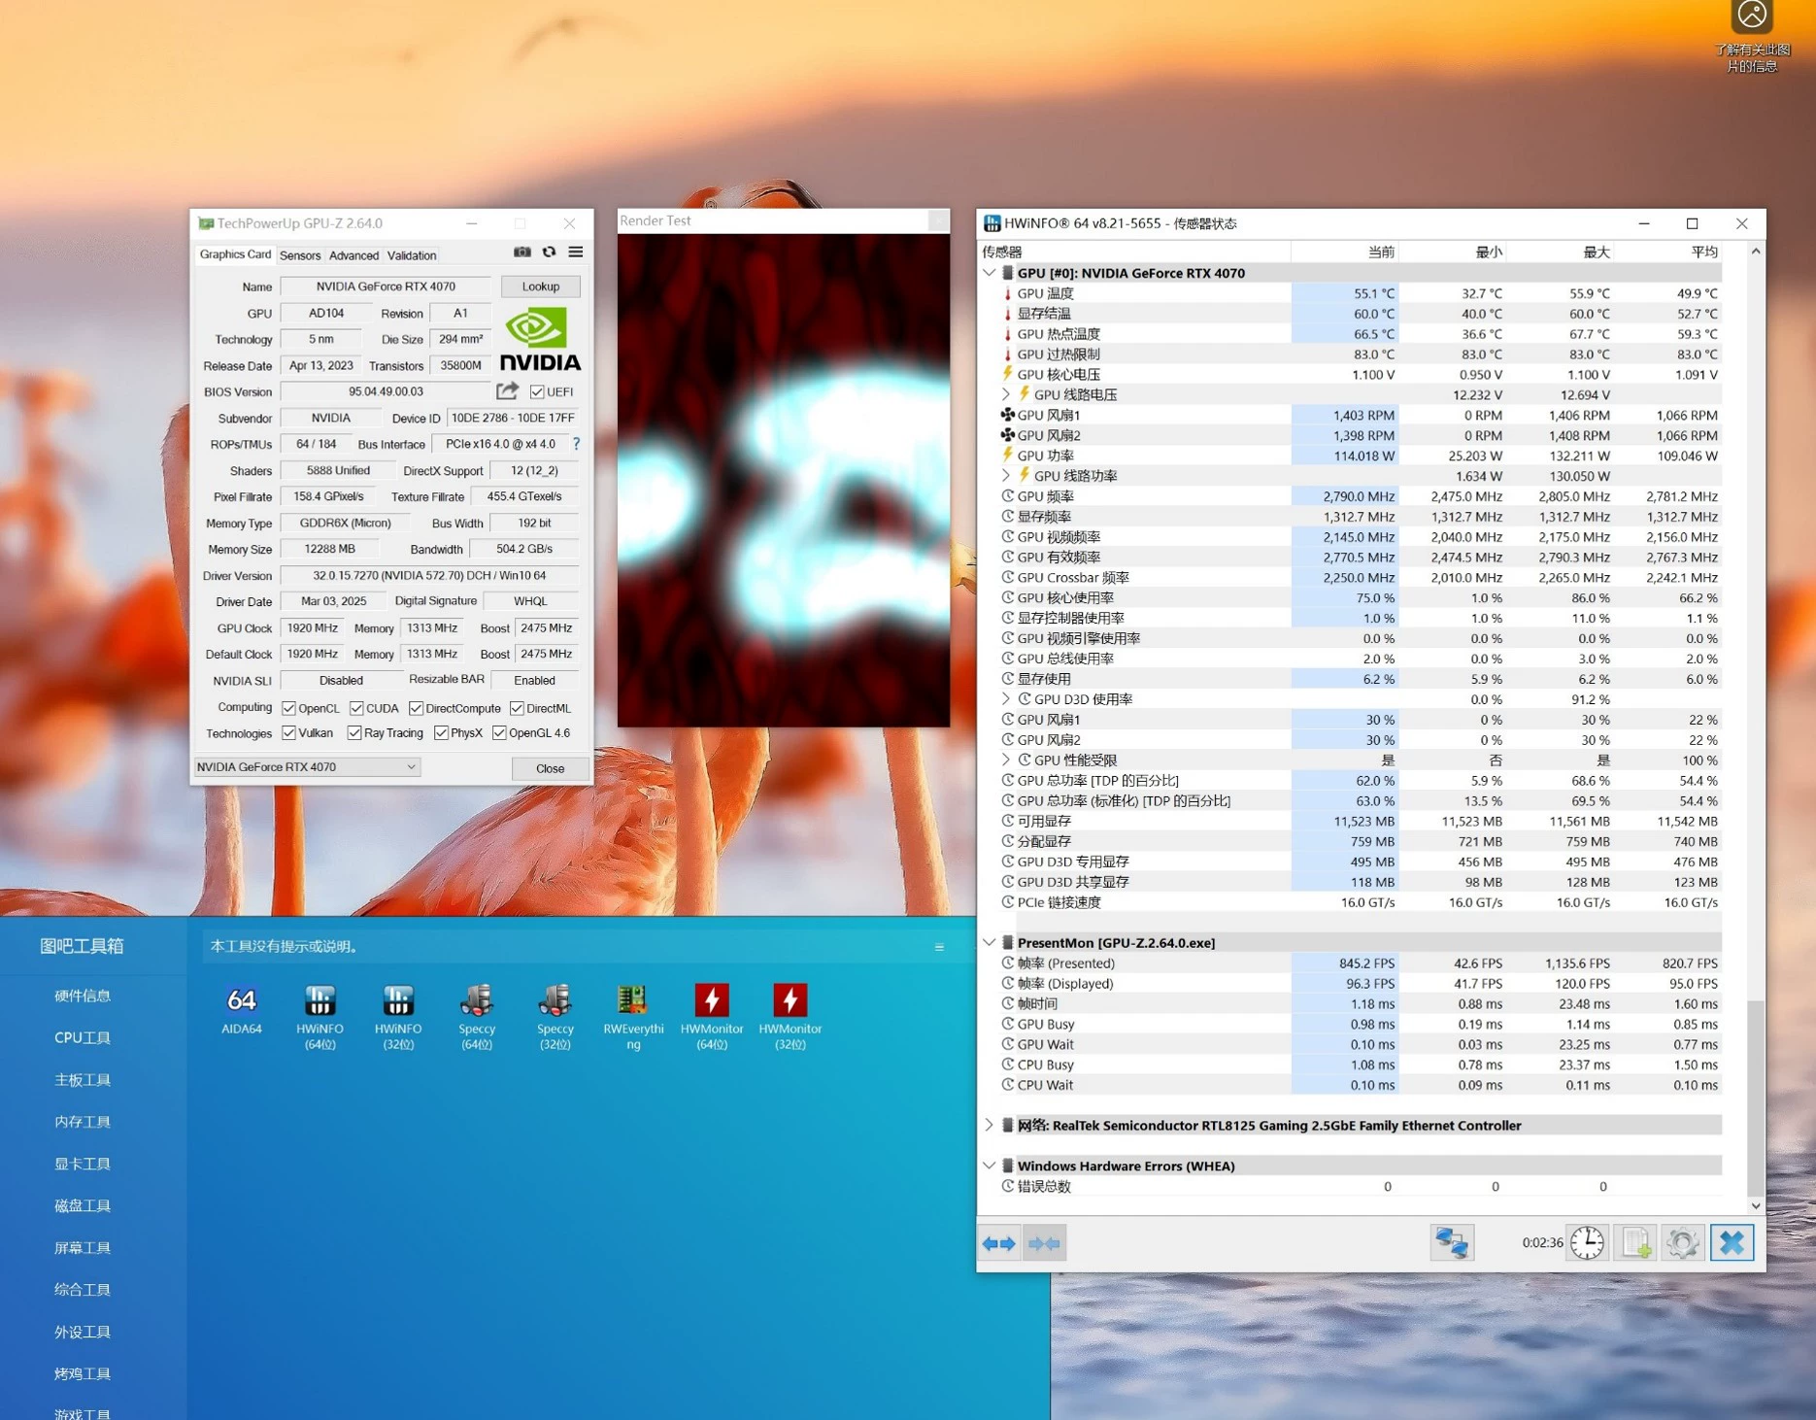Image resolution: width=1816 pixels, height=1420 pixels.
Task: Toggle the PhysX checkbox
Action: (x=441, y=733)
